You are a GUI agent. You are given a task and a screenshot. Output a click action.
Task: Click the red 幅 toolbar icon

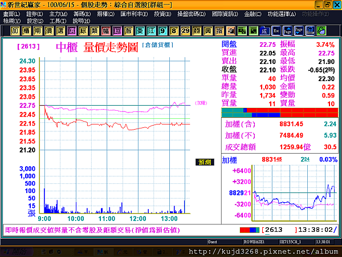point(106,31)
